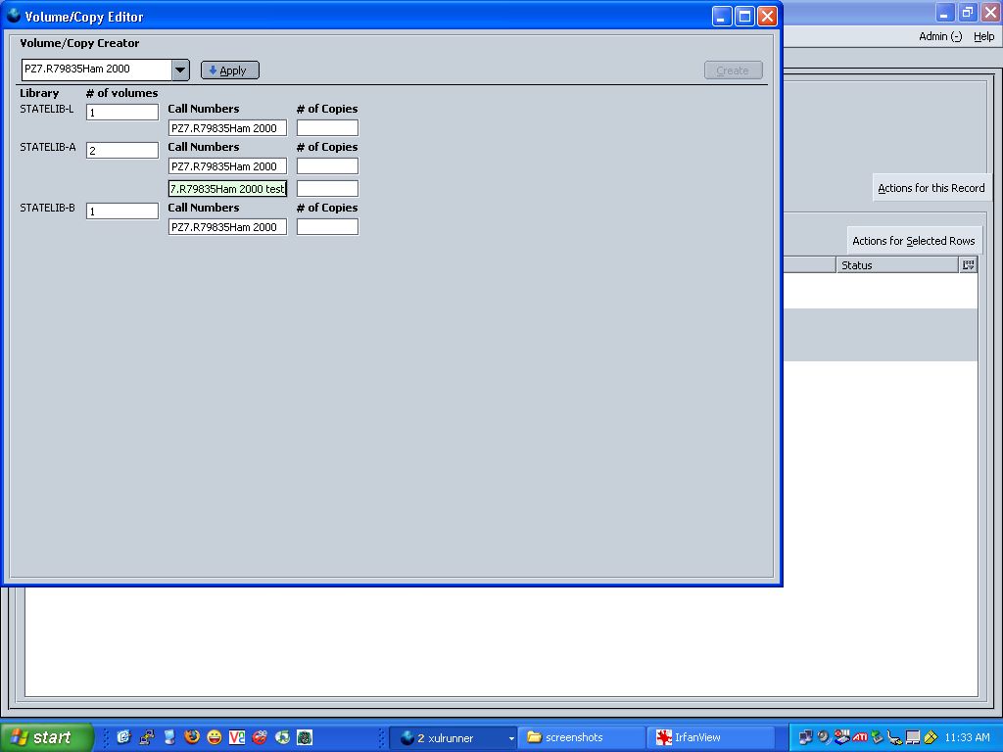Launch the smiley face quick launch icon
Screen dimensions: 1003x752
[215, 737]
